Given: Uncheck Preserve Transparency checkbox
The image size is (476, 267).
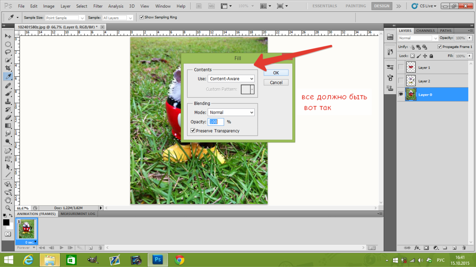Looking at the screenshot, I should click(193, 131).
